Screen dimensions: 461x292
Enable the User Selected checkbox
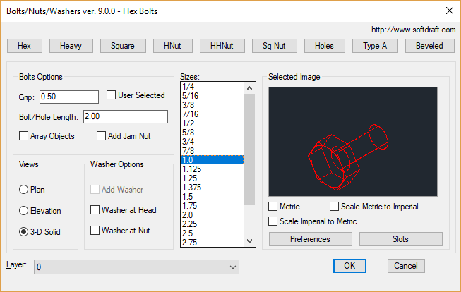112,95
